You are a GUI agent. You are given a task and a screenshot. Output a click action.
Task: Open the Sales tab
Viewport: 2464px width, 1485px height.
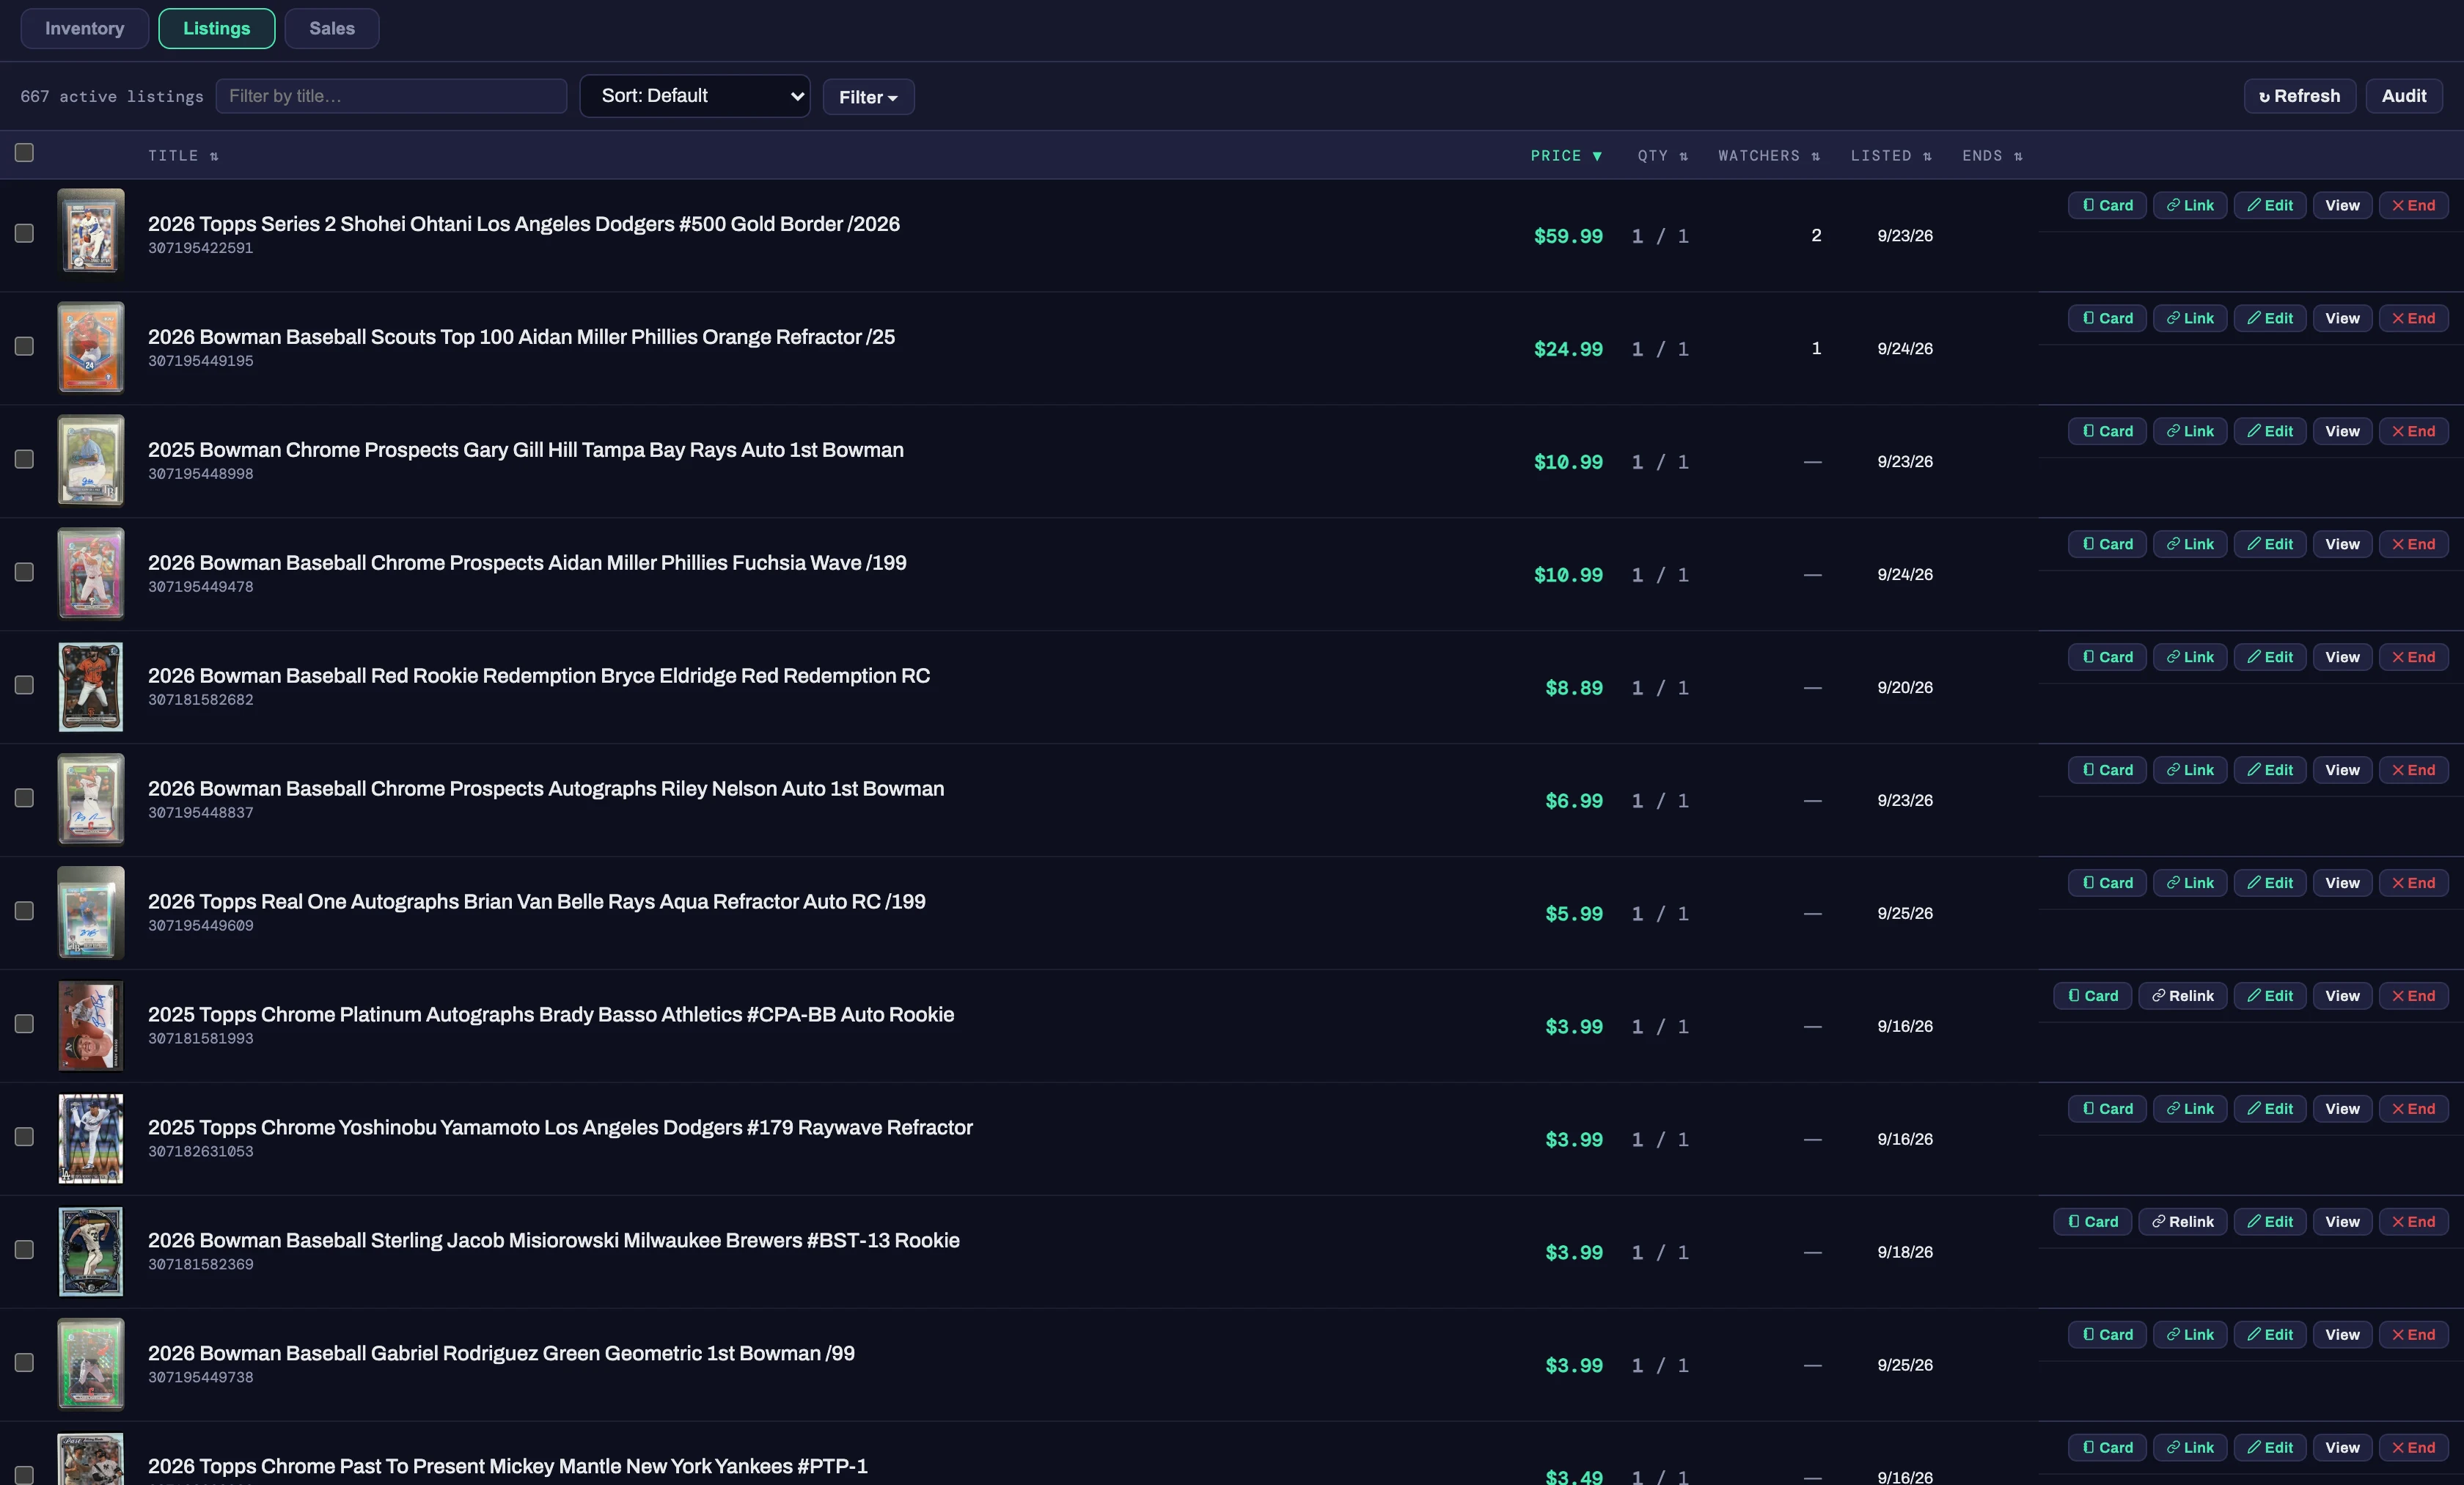click(x=332, y=28)
